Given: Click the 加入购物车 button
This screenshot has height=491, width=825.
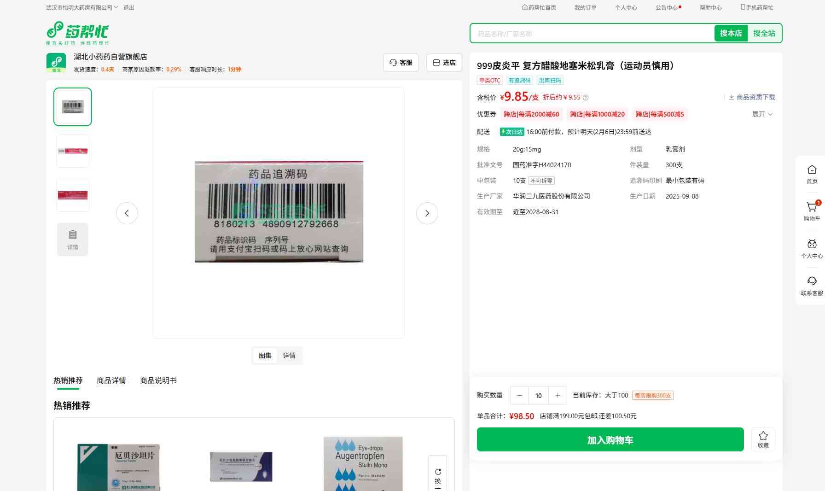Looking at the screenshot, I should (x=610, y=440).
